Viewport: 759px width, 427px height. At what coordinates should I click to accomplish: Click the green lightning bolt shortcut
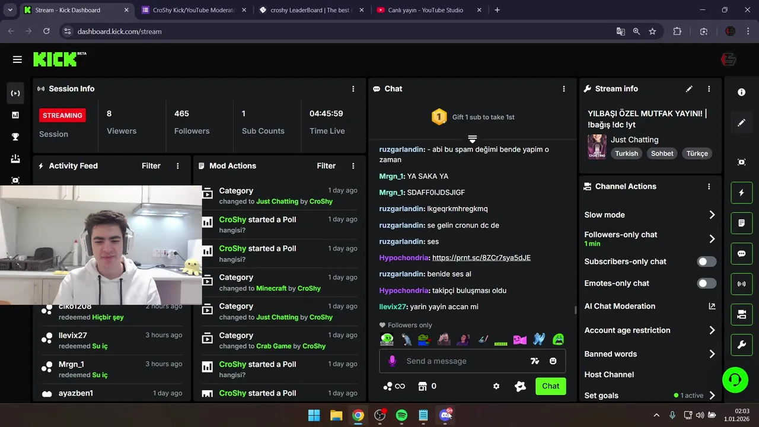741,193
